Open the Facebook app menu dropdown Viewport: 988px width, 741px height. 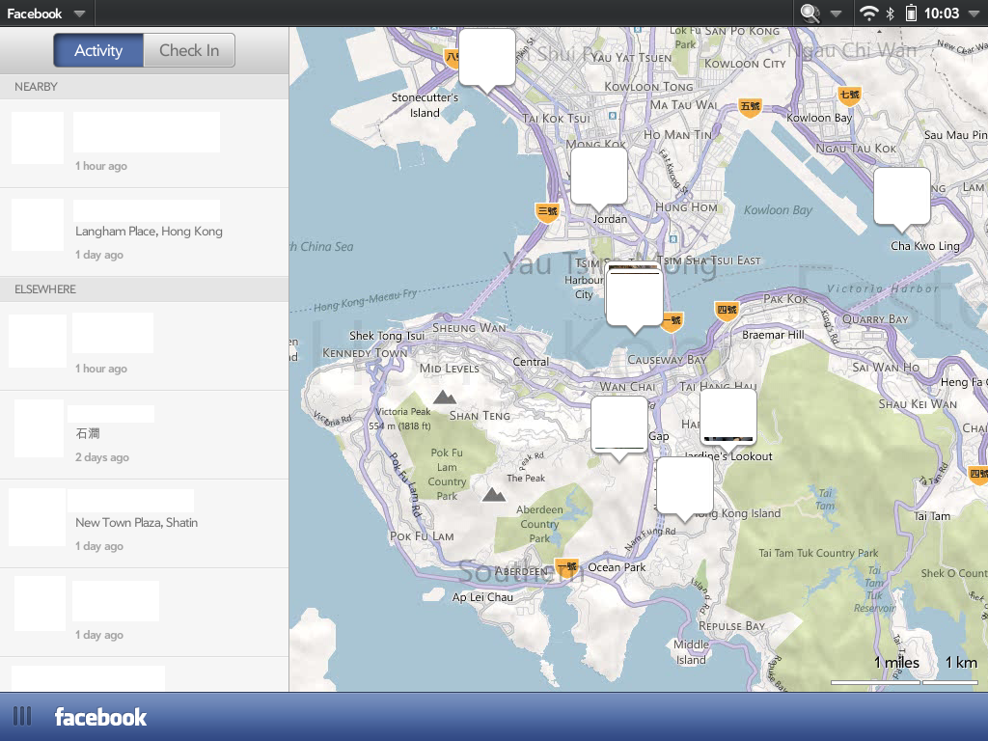click(x=45, y=14)
